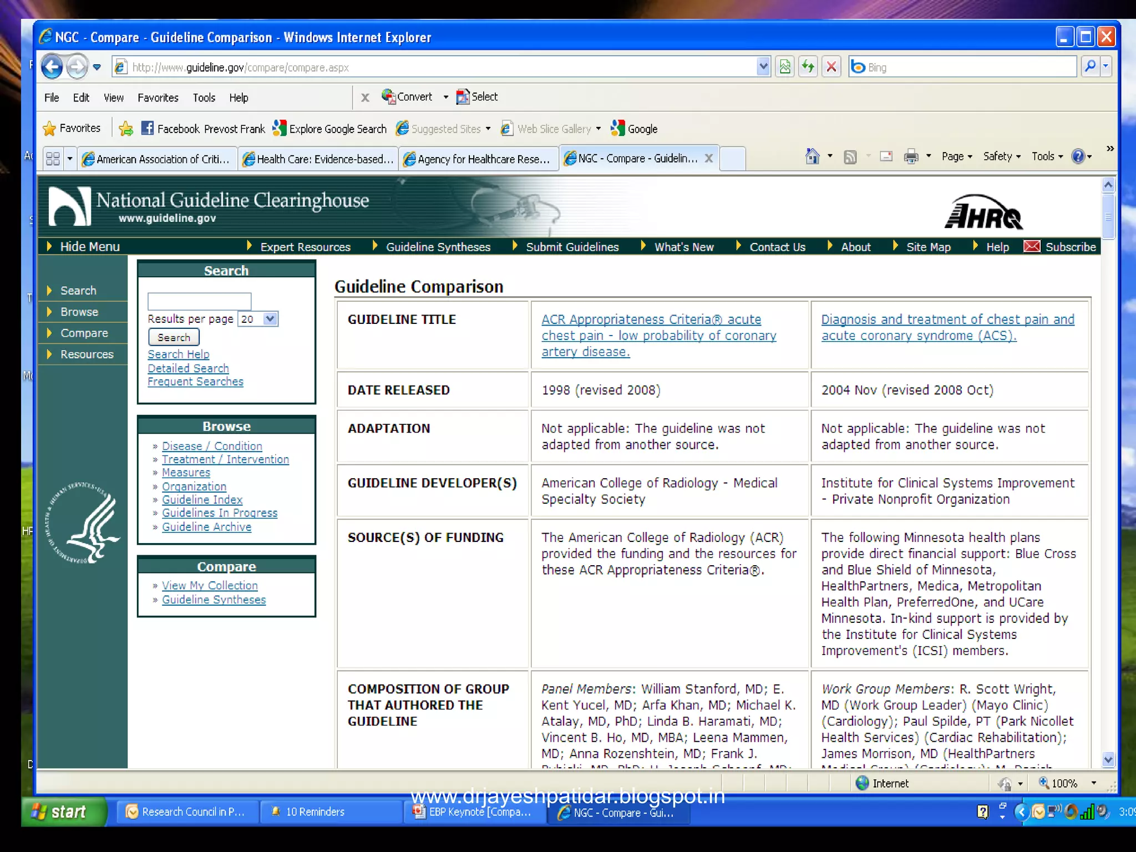Open the View menu
The width and height of the screenshot is (1136, 852).
(114, 98)
